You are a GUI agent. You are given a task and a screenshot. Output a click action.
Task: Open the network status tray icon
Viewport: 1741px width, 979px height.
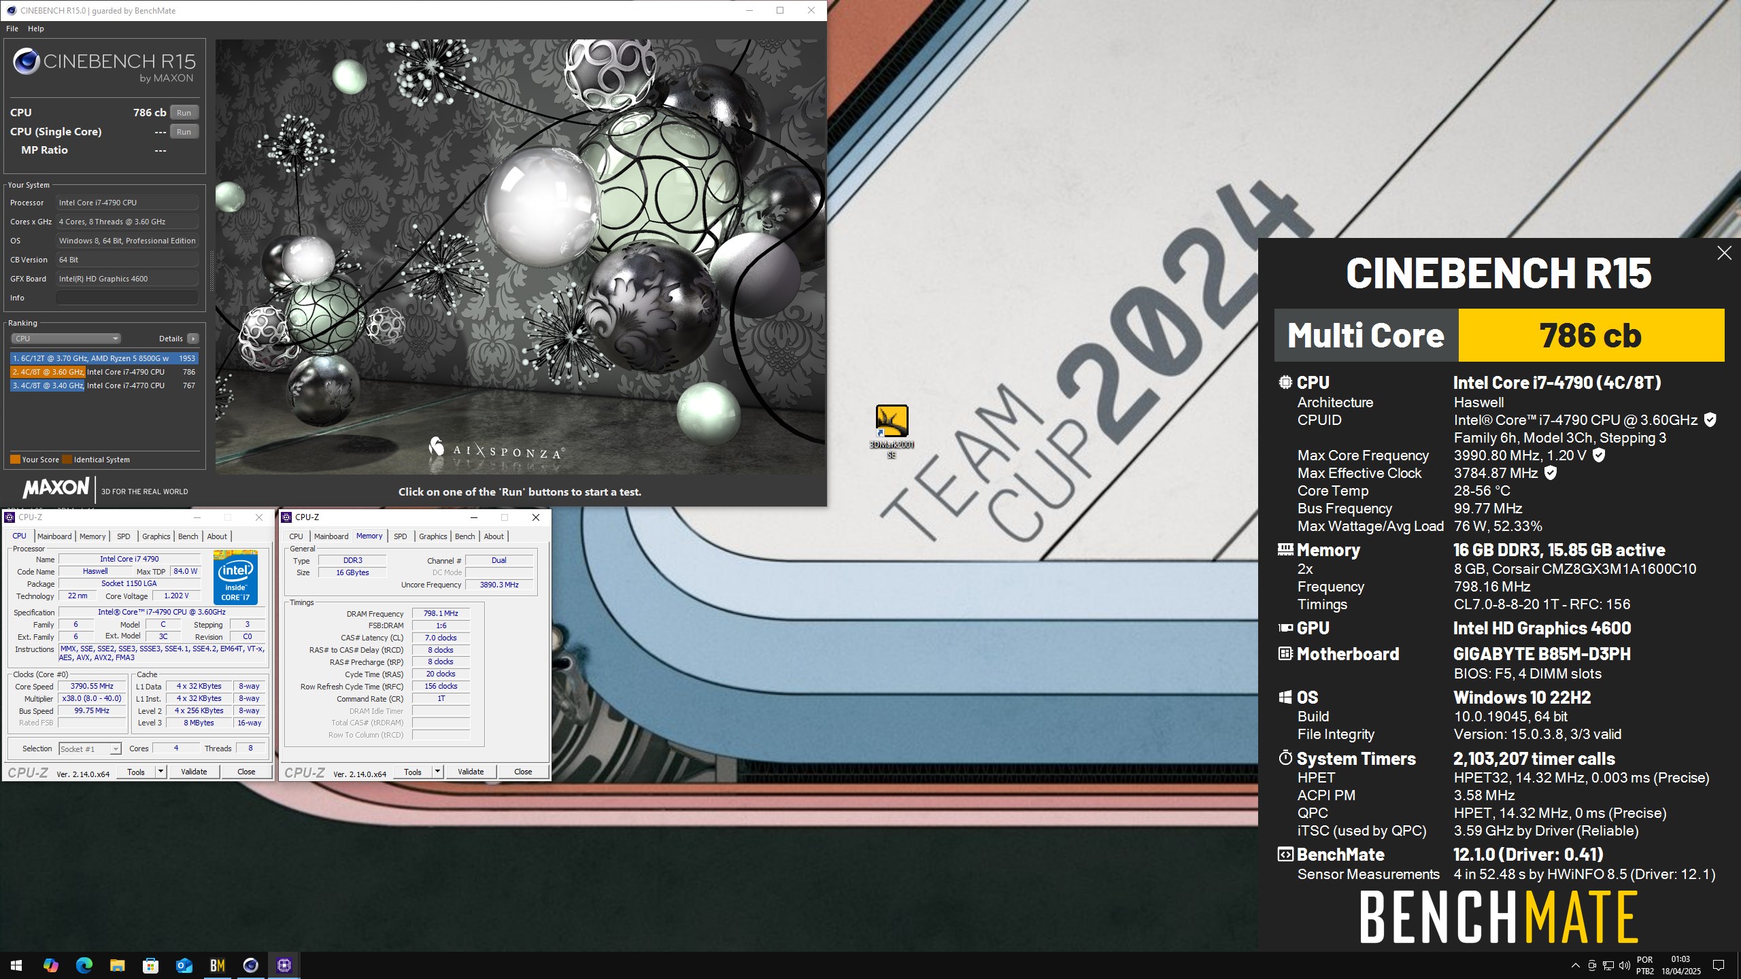tap(1608, 965)
